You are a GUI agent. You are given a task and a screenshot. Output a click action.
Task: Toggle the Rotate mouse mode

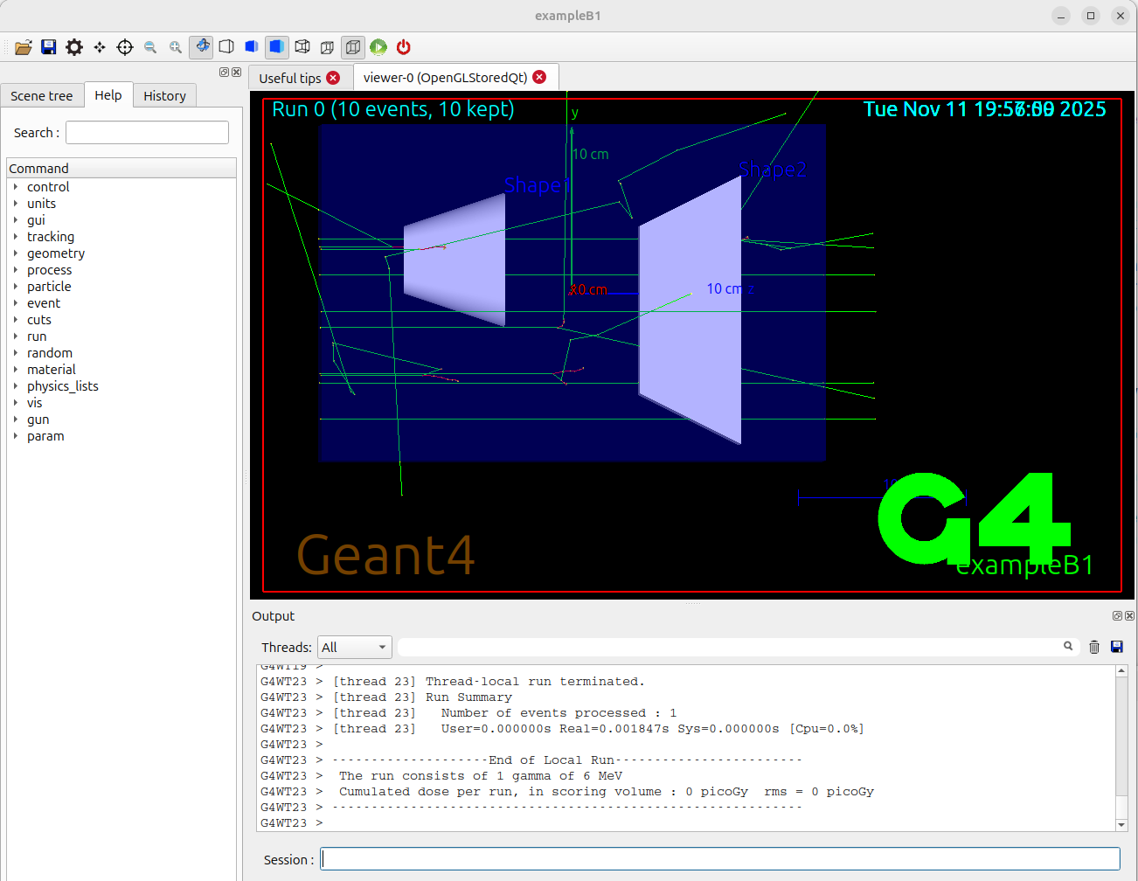tap(201, 46)
